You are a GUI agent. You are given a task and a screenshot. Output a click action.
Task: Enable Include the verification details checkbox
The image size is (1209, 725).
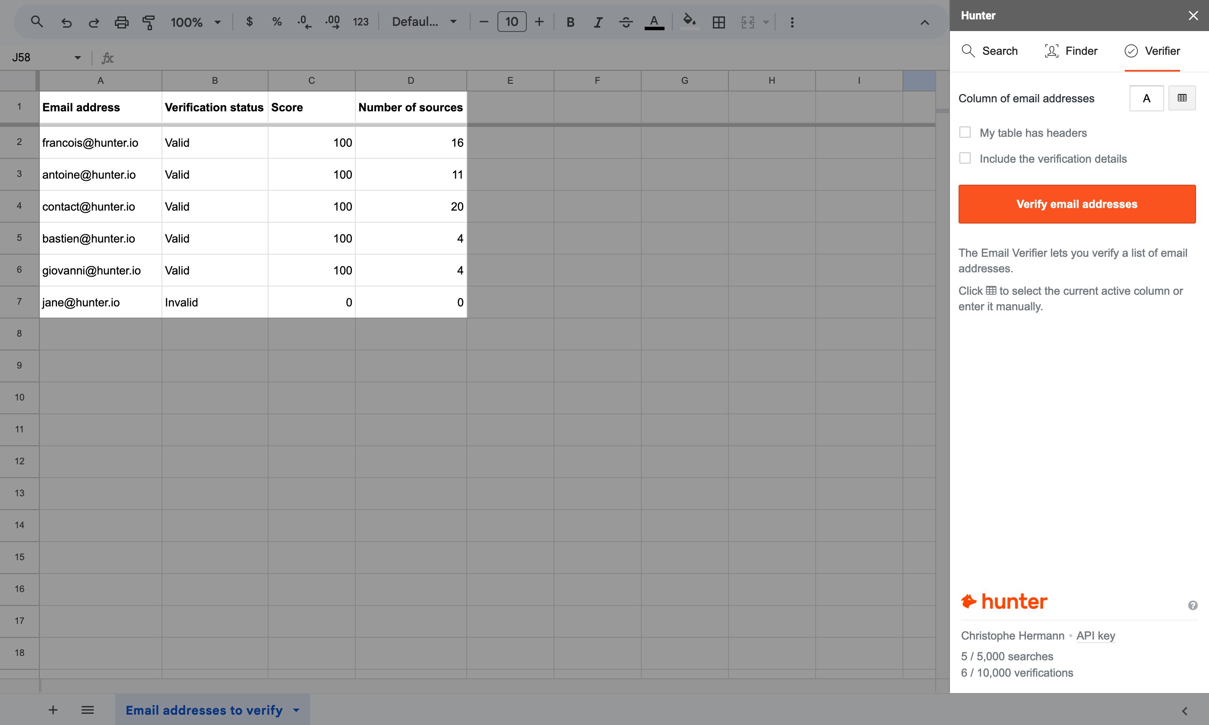[x=965, y=158]
